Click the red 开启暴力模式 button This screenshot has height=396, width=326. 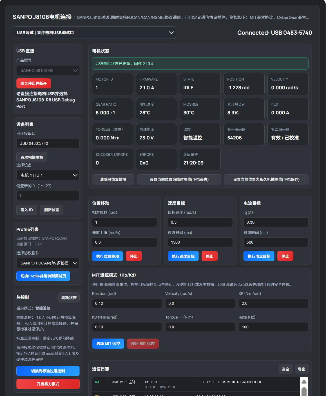[x=48, y=384]
